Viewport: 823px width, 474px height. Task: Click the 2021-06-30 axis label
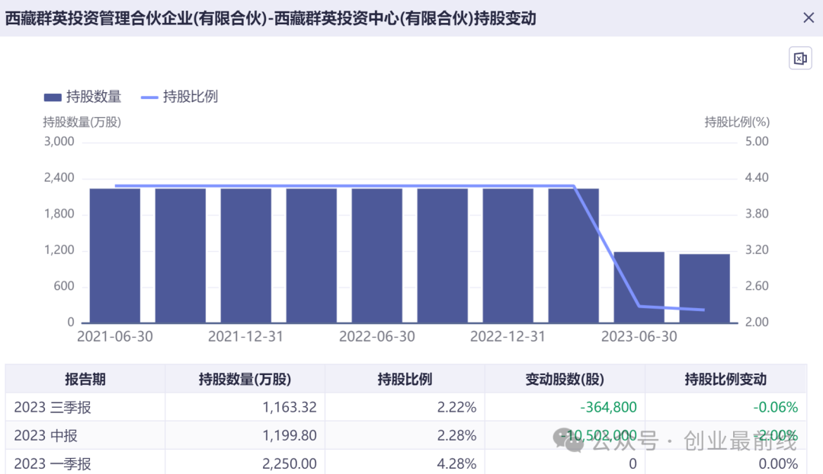tap(115, 337)
